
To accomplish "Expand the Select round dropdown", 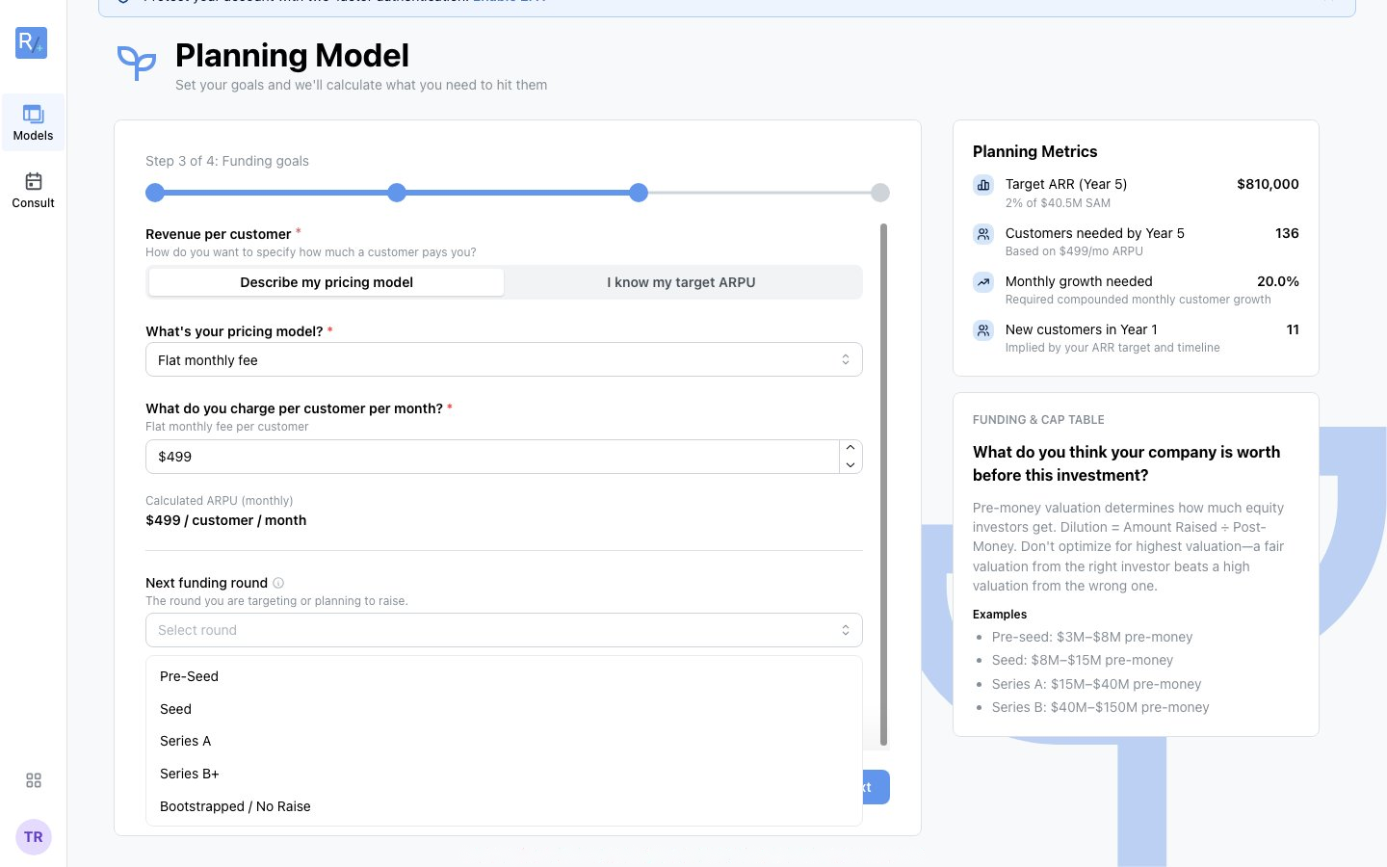I will (504, 630).
